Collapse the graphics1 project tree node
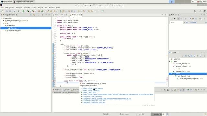 pyautogui.click(x=2, y=18)
